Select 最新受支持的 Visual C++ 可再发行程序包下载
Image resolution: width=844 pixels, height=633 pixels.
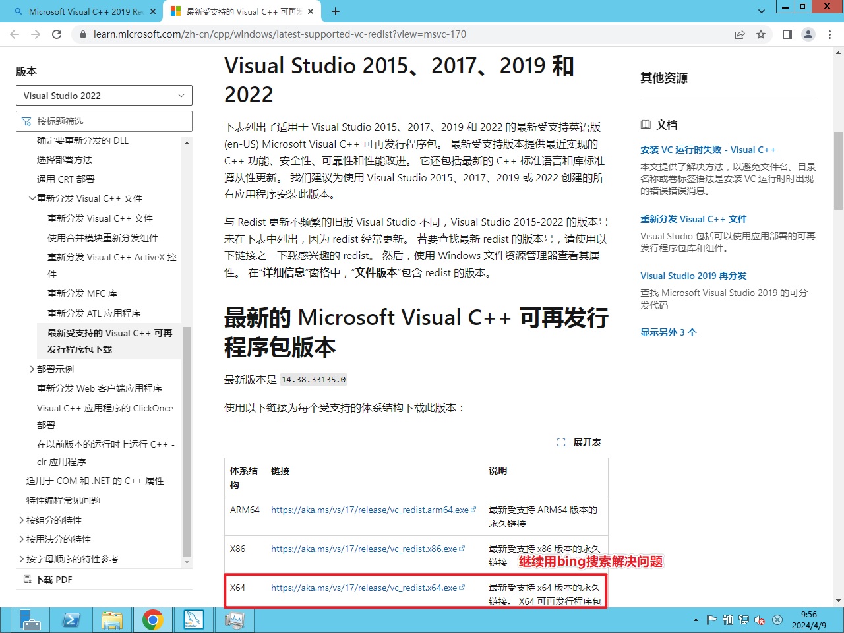coord(109,341)
